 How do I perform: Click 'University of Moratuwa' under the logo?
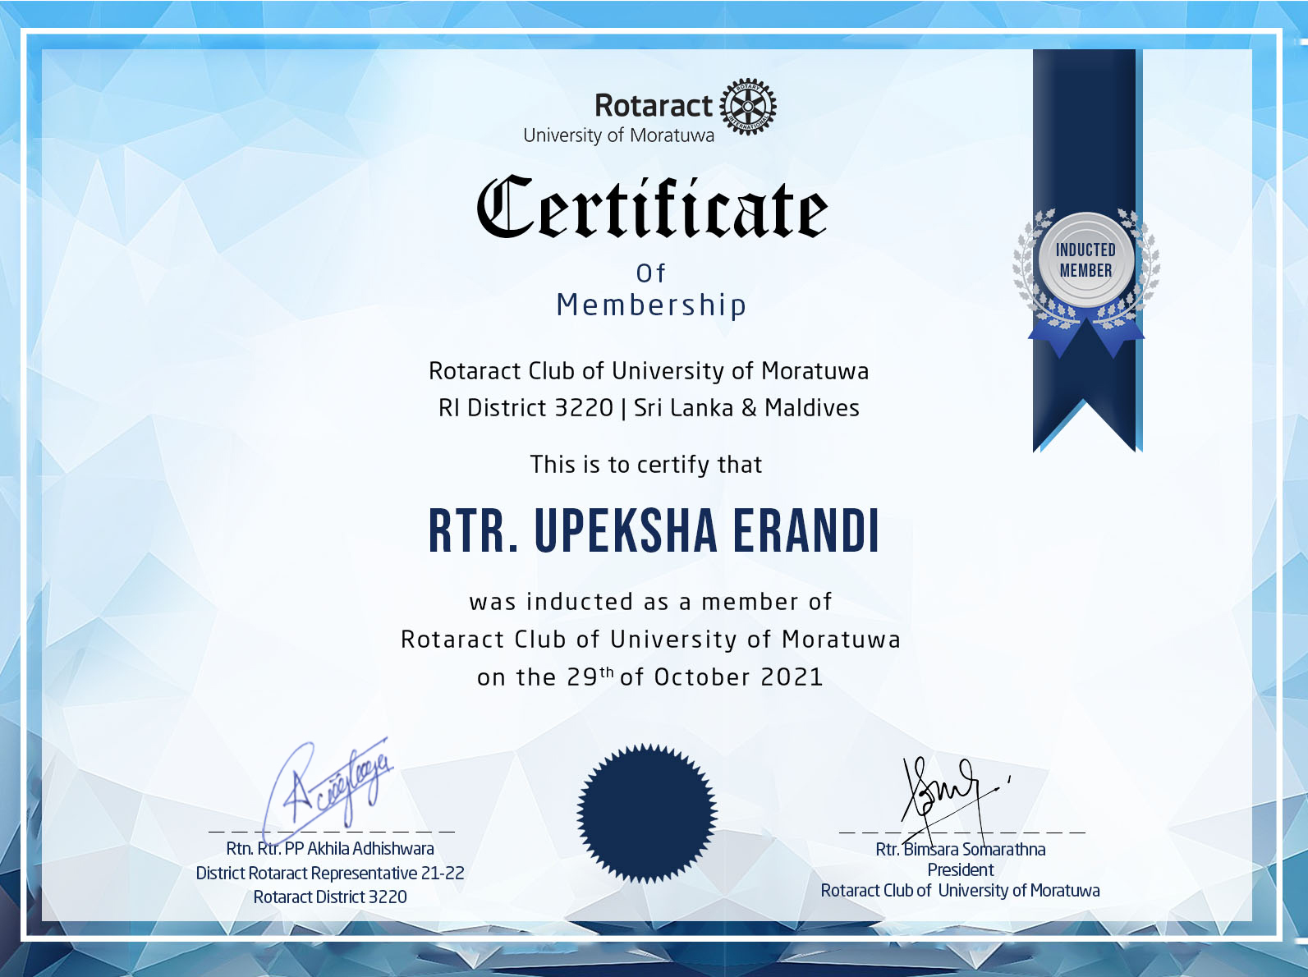(x=619, y=135)
